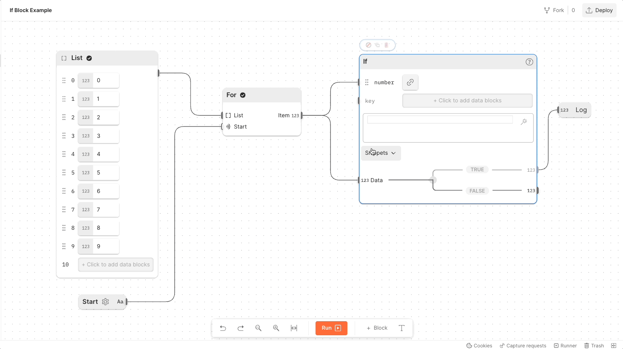The width and height of the screenshot is (623, 349).
Task: Open help for the If block
Action: pyautogui.click(x=529, y=62)
